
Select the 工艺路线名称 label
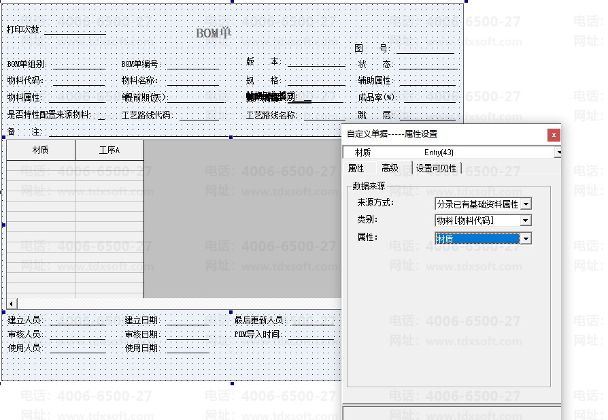point(272,115)
